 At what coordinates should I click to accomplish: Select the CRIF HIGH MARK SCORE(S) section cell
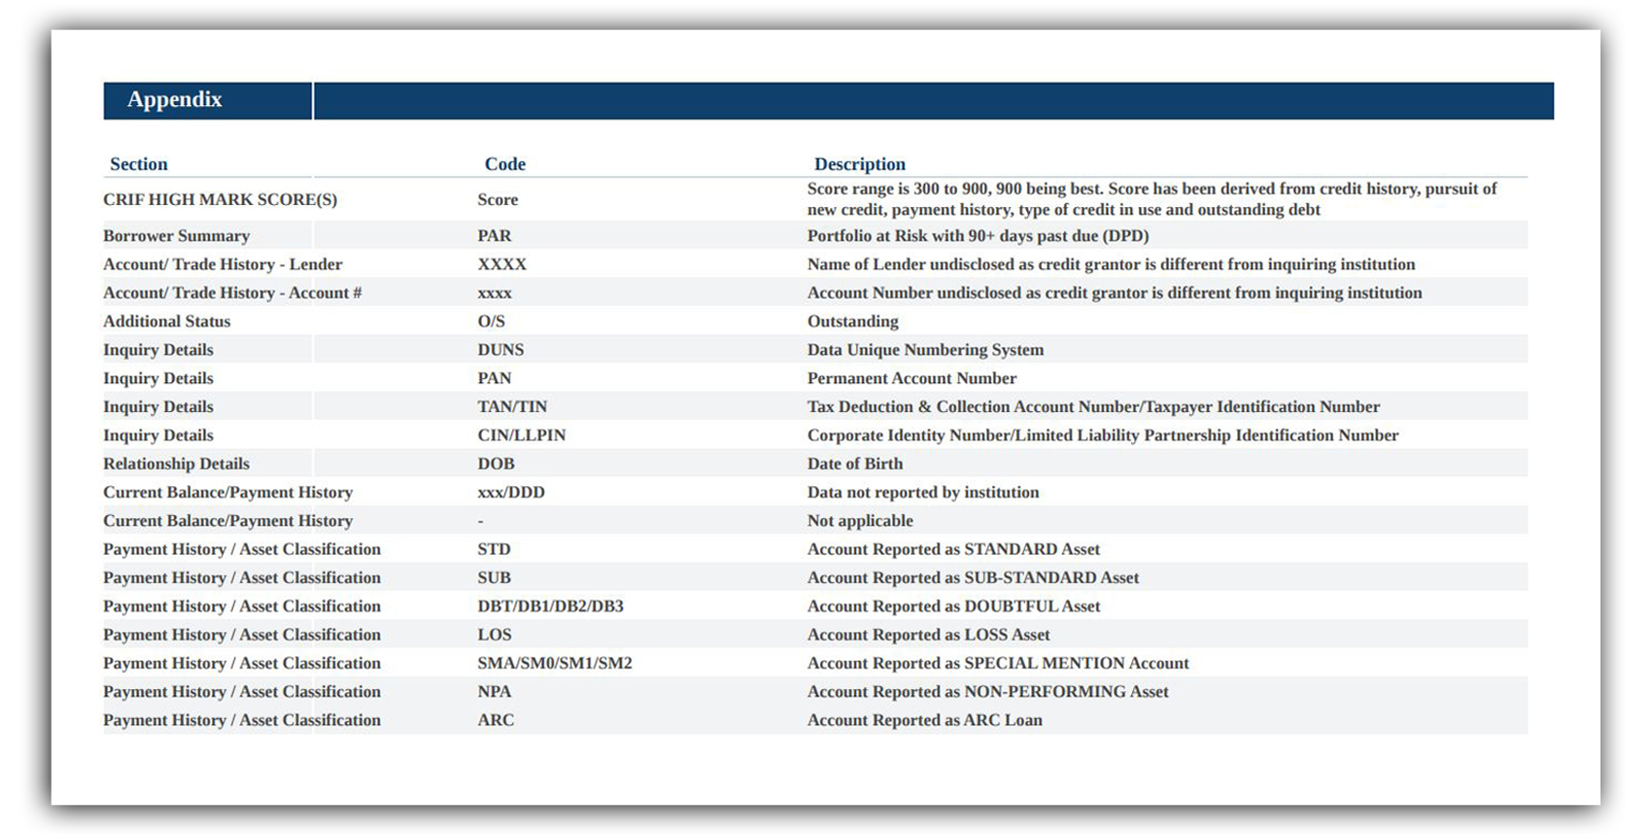(x=220, y=199)
